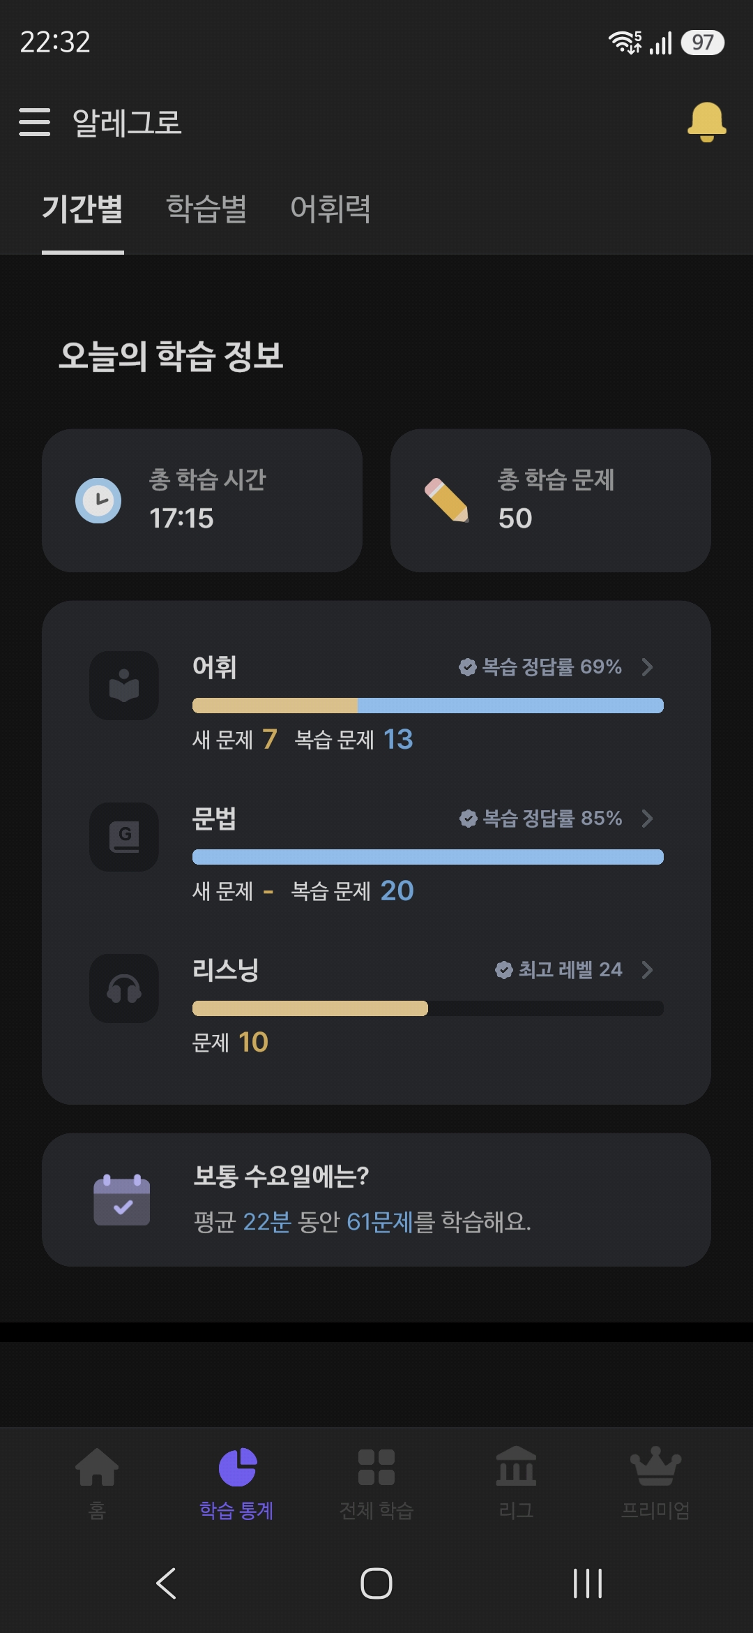Viewport: 753px width, 1633px height.
Task: Tap Android back navigation button
Action: pyautogui.click(x=166, y=1583)
